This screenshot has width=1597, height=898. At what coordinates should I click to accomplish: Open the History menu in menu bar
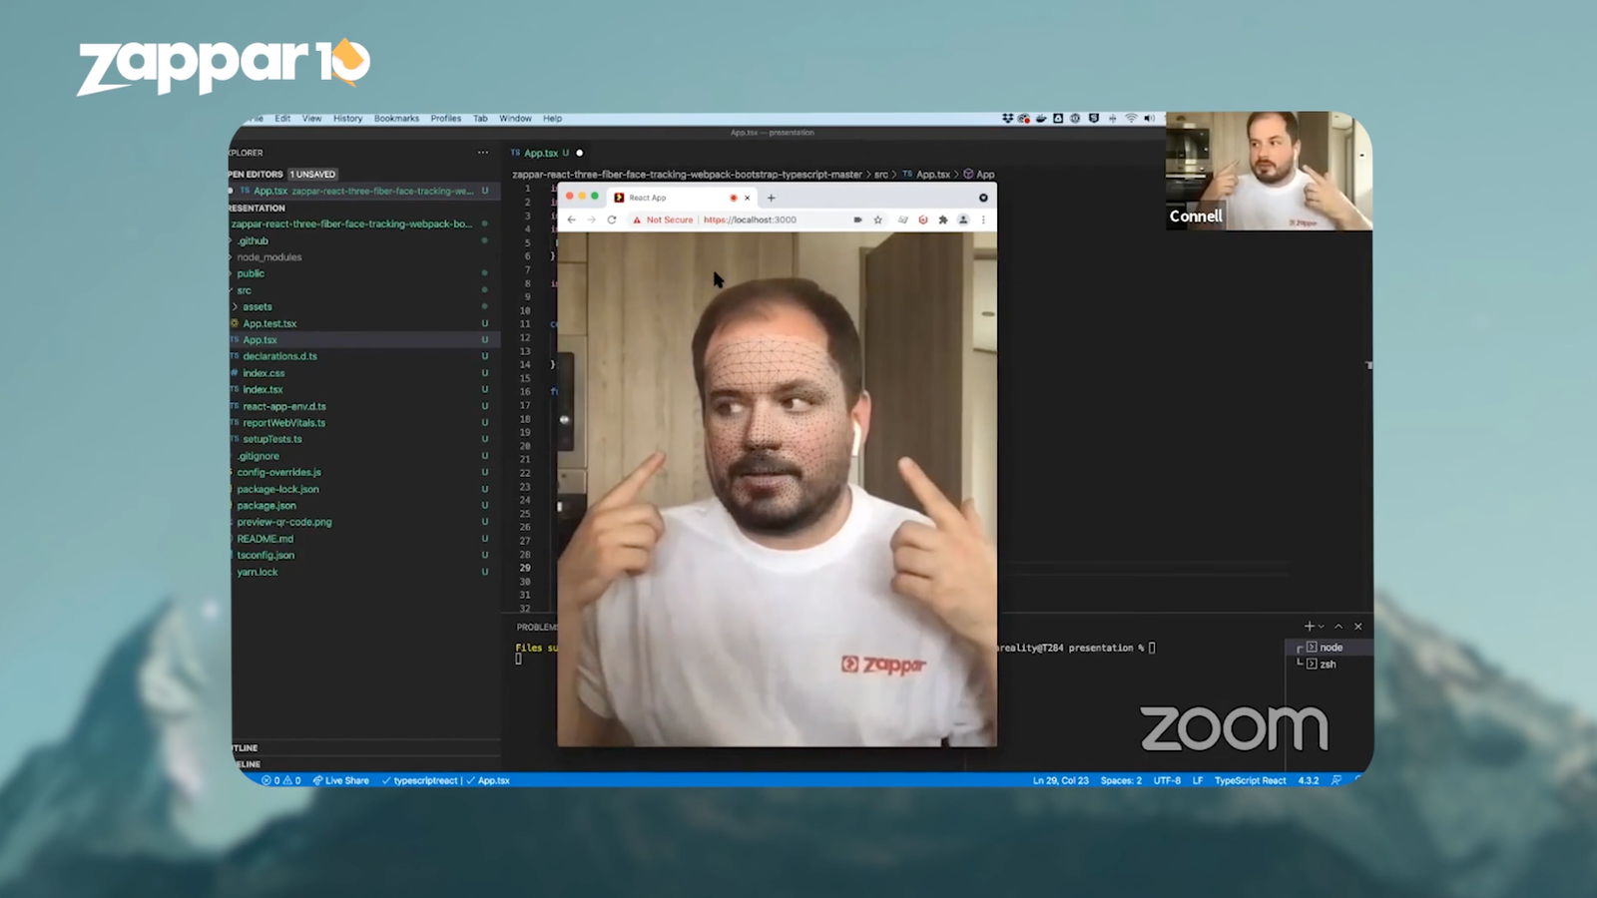coord(347,119)
